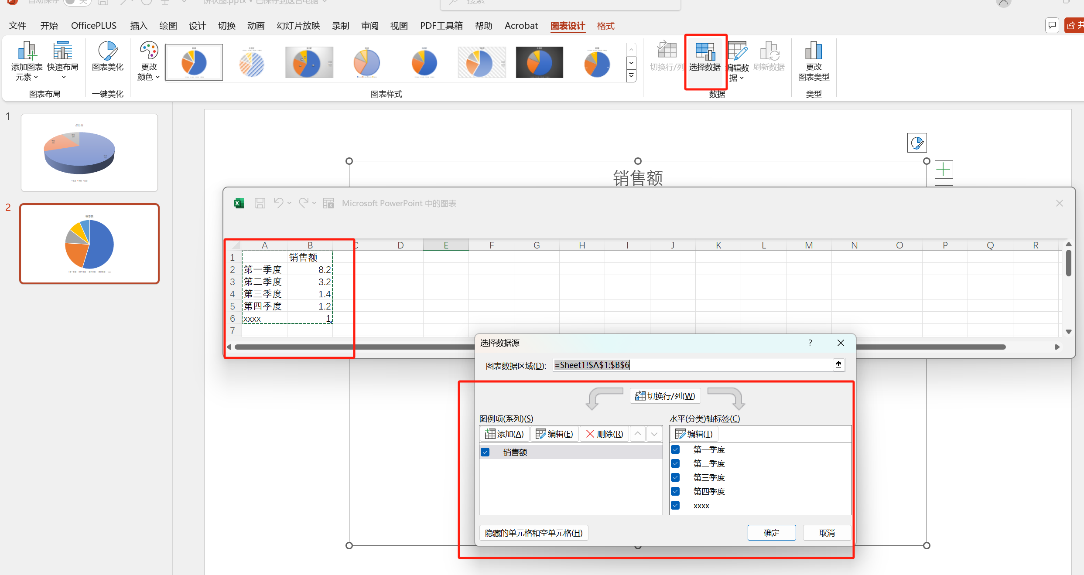Click Refresh Data (刷新数据) icon
This screenshot has width=1084, height=575.
coord(769,57)
